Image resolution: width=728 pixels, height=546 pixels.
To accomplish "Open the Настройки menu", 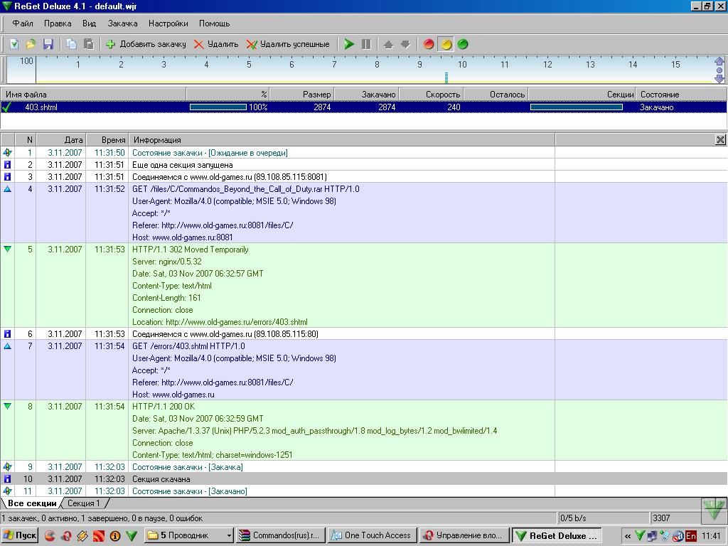I will tap(168, 23).
